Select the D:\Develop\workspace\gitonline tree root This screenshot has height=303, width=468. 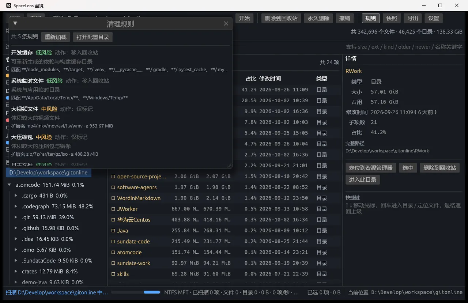[49, 173]
